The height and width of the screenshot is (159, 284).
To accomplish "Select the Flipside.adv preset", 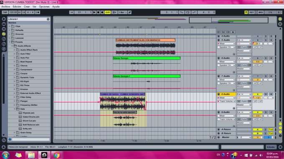I will 29,113.
